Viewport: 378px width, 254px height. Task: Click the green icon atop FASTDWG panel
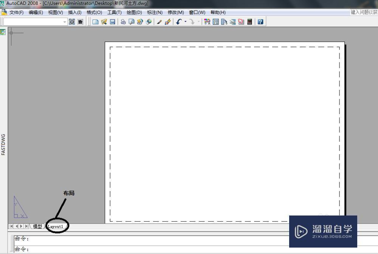point(3,32)
